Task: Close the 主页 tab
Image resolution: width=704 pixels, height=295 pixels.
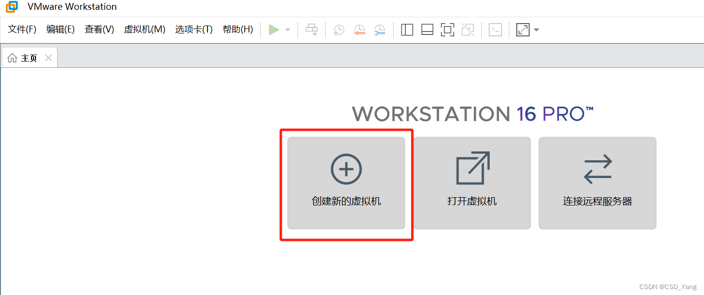Action: click(48, 58)
